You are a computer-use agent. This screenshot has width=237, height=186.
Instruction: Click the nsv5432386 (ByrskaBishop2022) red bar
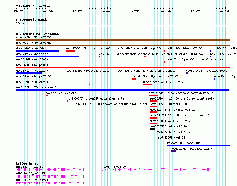[x=134, y=79]
